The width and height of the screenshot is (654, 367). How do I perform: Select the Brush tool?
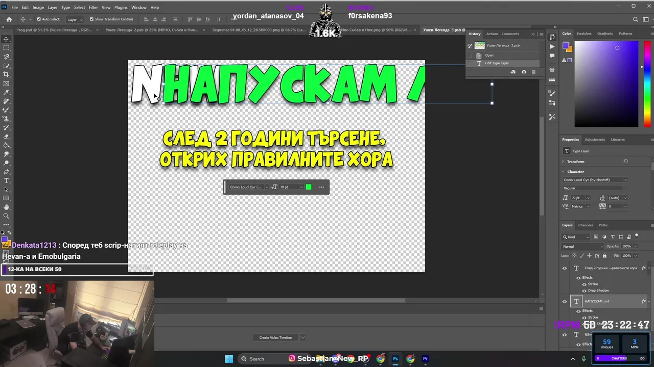click(6, 110)
